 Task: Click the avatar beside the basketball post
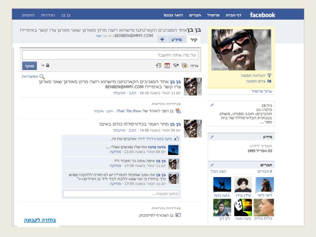(193, 129)
